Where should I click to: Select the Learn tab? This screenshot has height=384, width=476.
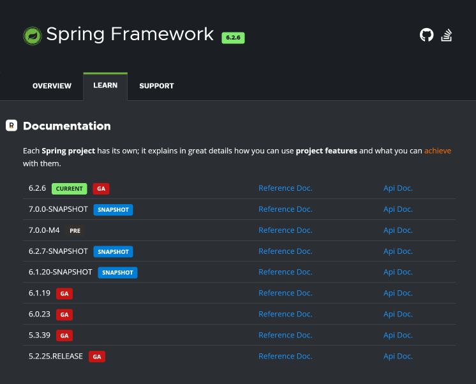point(105,85)
